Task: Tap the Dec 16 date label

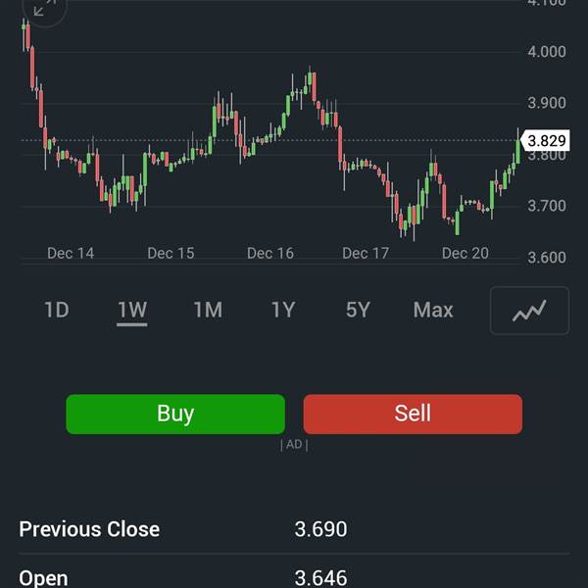Action: [270, 253]
